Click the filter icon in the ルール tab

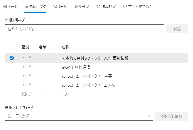point(55,6)
